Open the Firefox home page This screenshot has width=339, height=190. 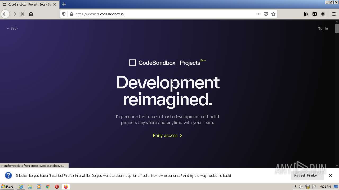coord(31,14)
